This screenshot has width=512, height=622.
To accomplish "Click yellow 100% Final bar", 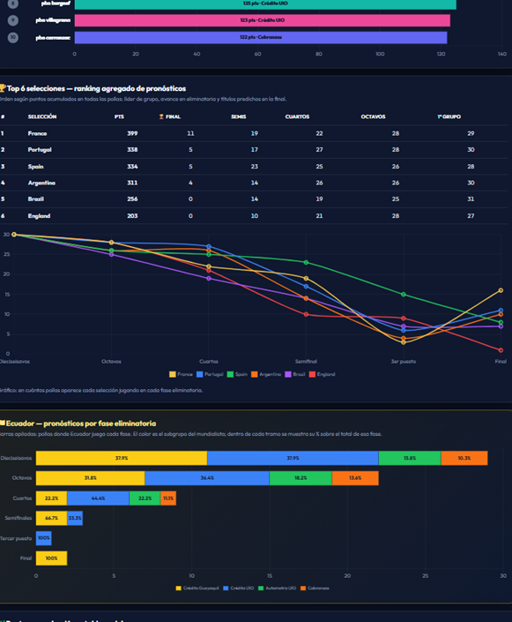I will pos(51,558).
